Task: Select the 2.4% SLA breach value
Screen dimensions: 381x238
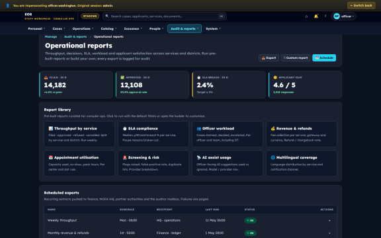Action: pos(205,85)
